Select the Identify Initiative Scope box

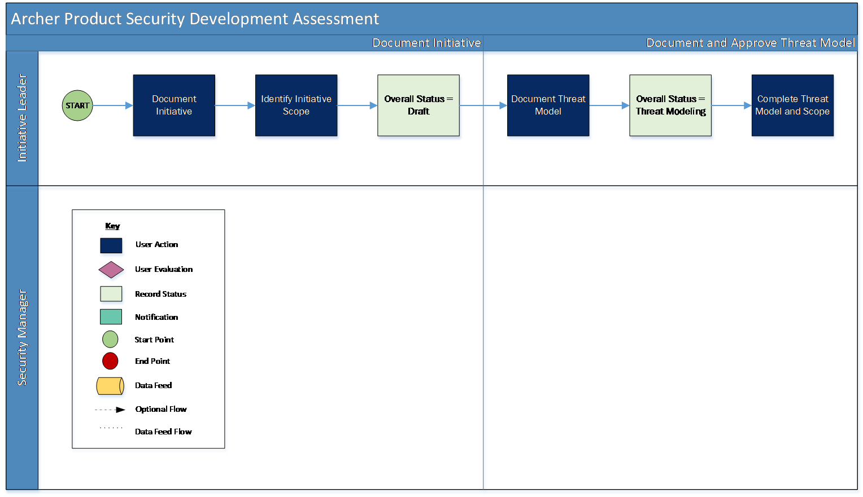(x=296, y=105)
